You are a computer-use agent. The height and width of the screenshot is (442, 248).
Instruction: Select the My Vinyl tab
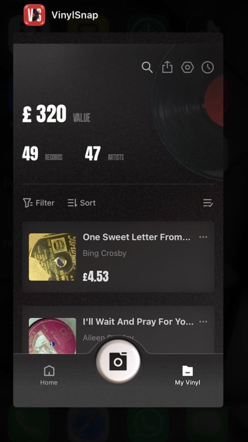(x=188, y=375)
